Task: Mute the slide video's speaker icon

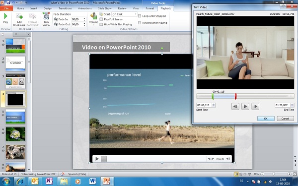Action: pos(228,159)
